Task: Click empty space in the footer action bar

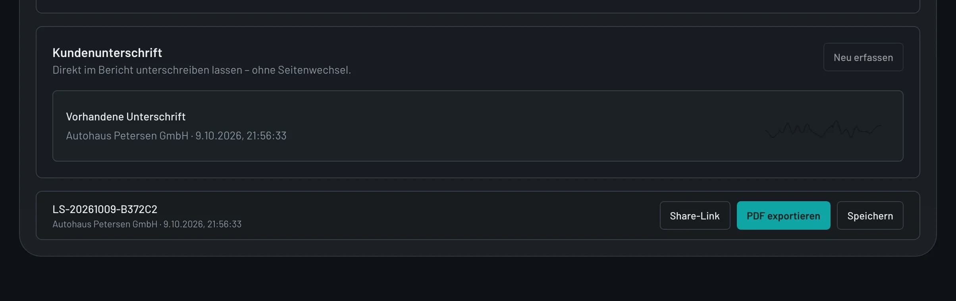Action: point(449,215)
